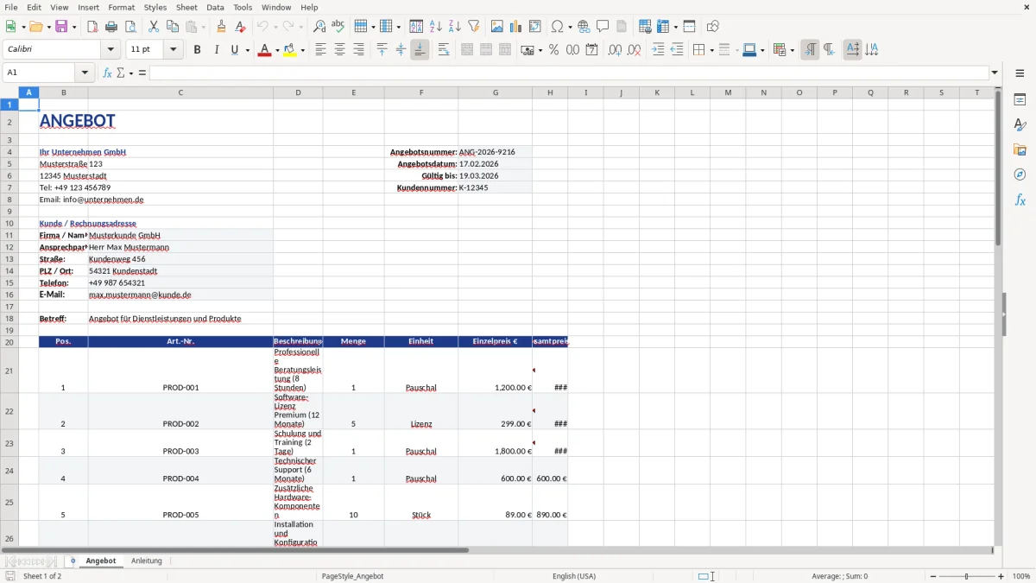Open the Styles menu
The image size is (1036, 583).
coord(155,7)
